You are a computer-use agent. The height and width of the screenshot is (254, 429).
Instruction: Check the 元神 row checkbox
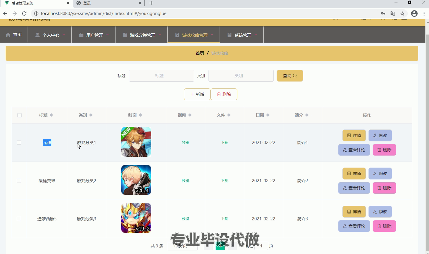(19, 143)
